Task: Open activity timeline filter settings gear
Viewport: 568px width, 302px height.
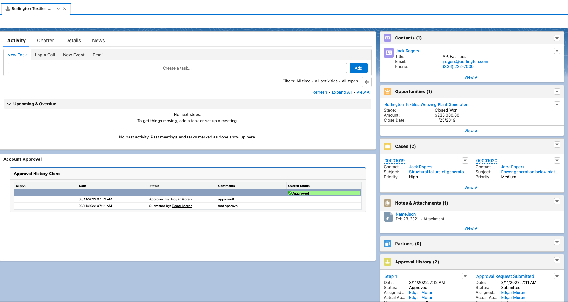Action: coord(367,82)
